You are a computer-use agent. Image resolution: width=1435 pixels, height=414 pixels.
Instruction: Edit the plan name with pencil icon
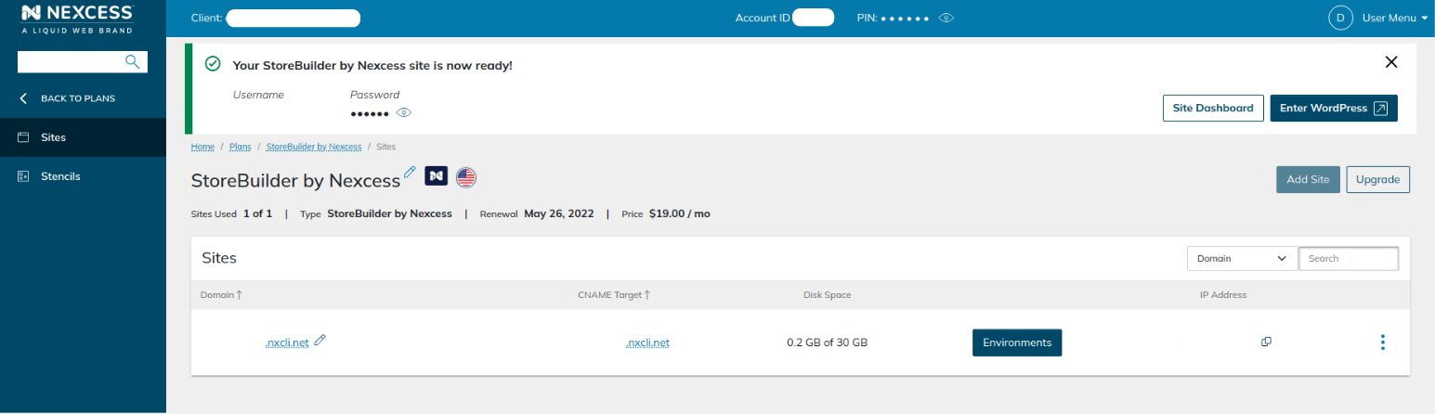point(410,172)
